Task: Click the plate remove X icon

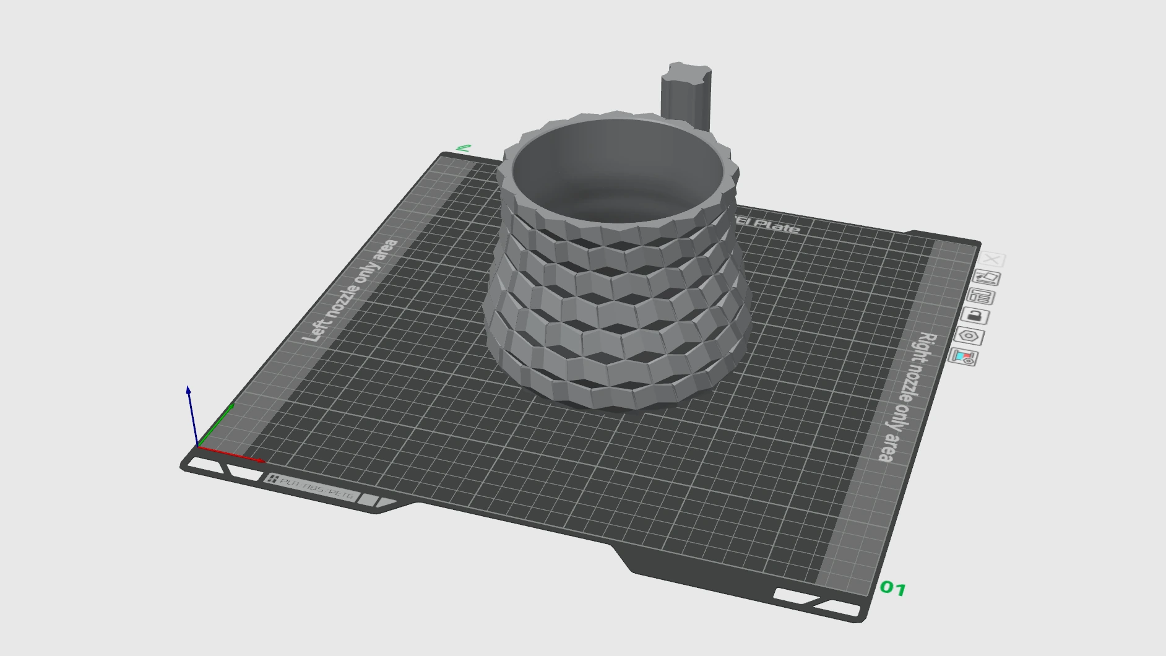Action: point(993,259)
